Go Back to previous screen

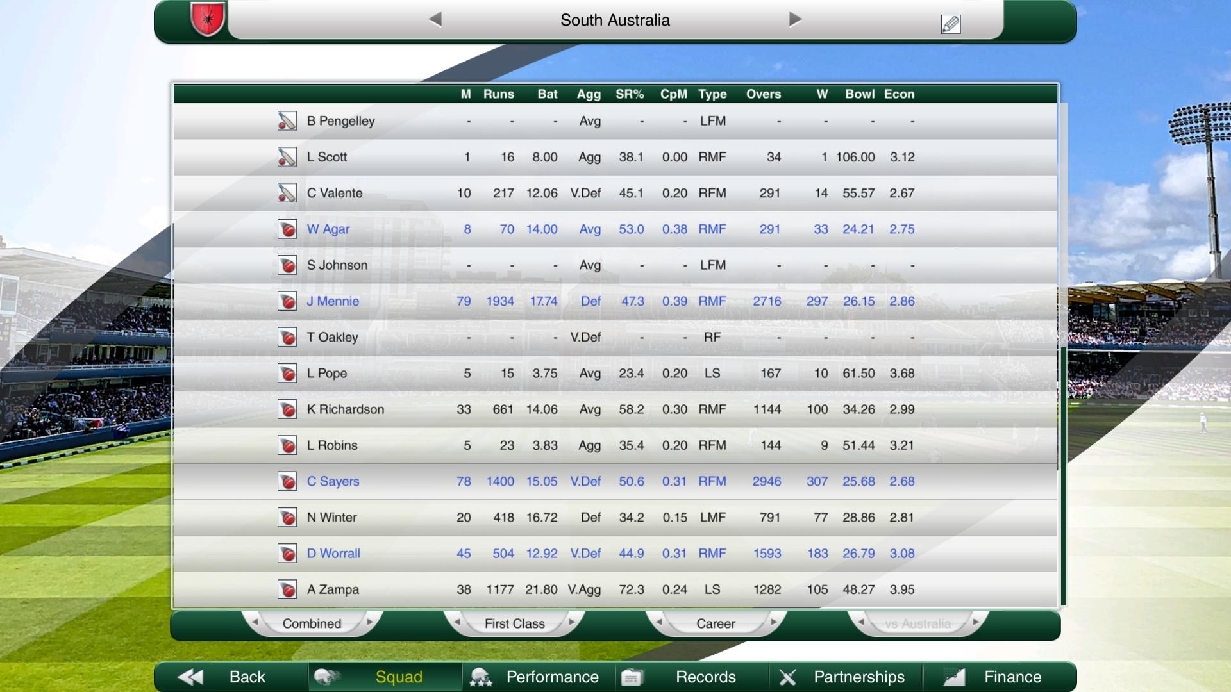coord(231,677)
